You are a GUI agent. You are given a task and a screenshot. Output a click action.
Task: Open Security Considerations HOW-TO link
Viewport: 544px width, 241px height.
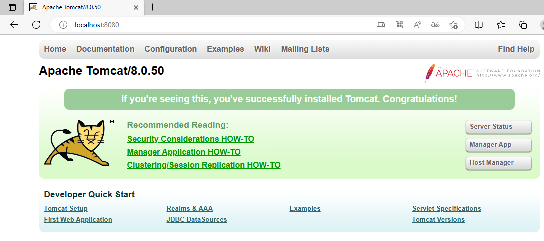[191, 139]
